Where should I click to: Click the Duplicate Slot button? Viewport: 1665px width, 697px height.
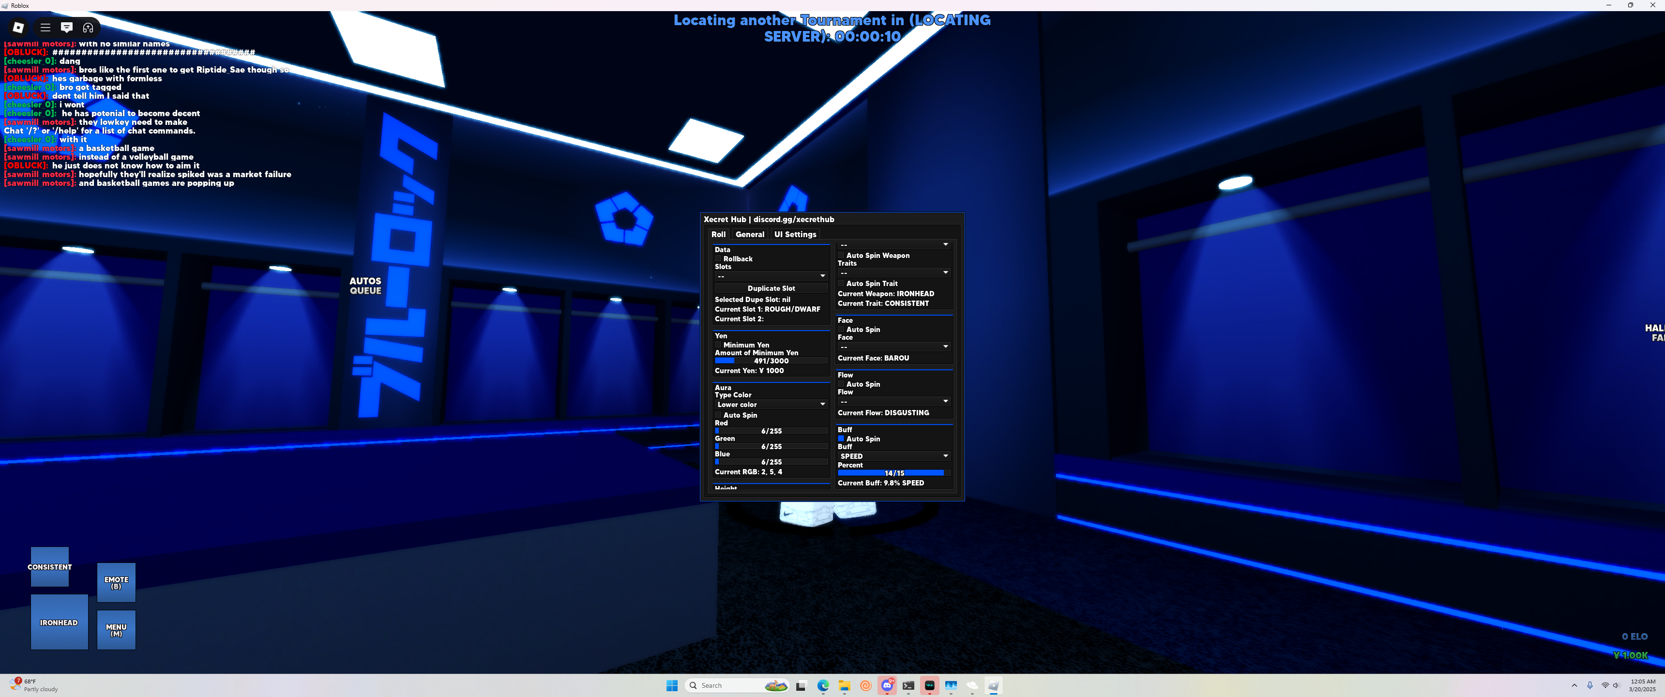pyautogui.click(x=771, y=288)
